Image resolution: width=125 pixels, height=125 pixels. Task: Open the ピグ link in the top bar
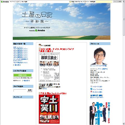[x=18, y=2]
